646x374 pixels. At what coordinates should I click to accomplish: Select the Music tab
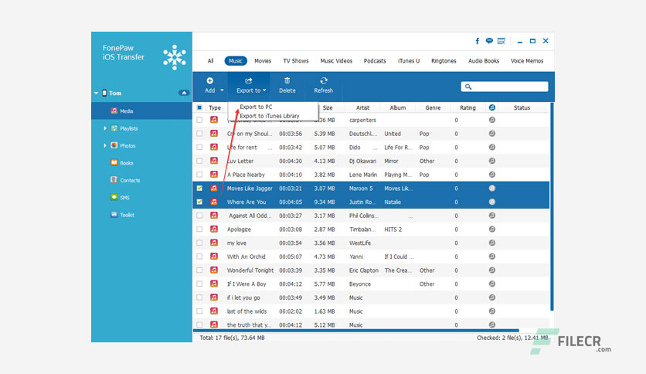coord(236,60)
